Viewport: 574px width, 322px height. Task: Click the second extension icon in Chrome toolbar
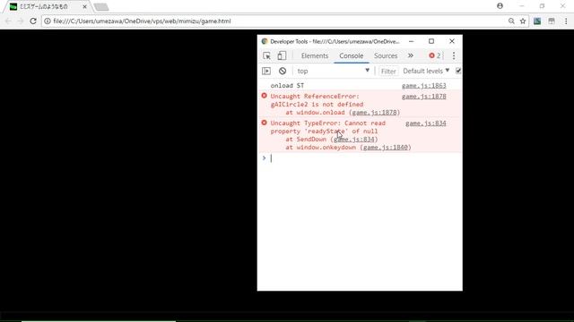552,21
